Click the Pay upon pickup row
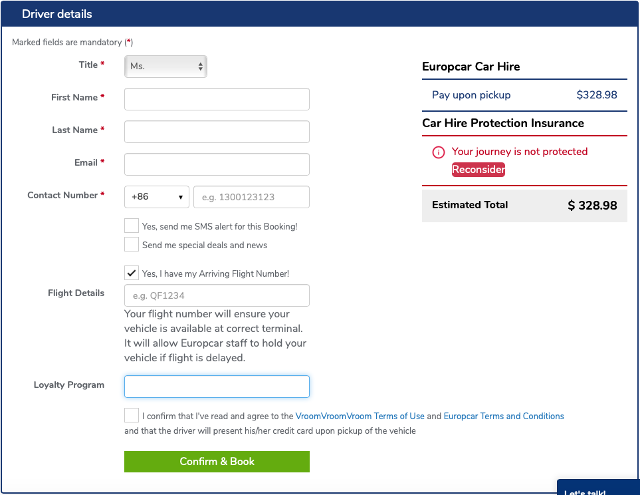640x495 pixels. pos(524,95)
